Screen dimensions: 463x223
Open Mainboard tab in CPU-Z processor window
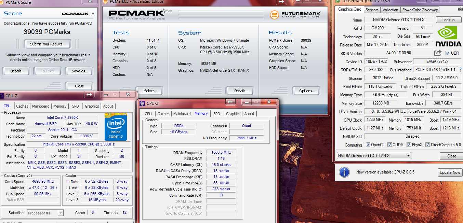click(41, 106)
